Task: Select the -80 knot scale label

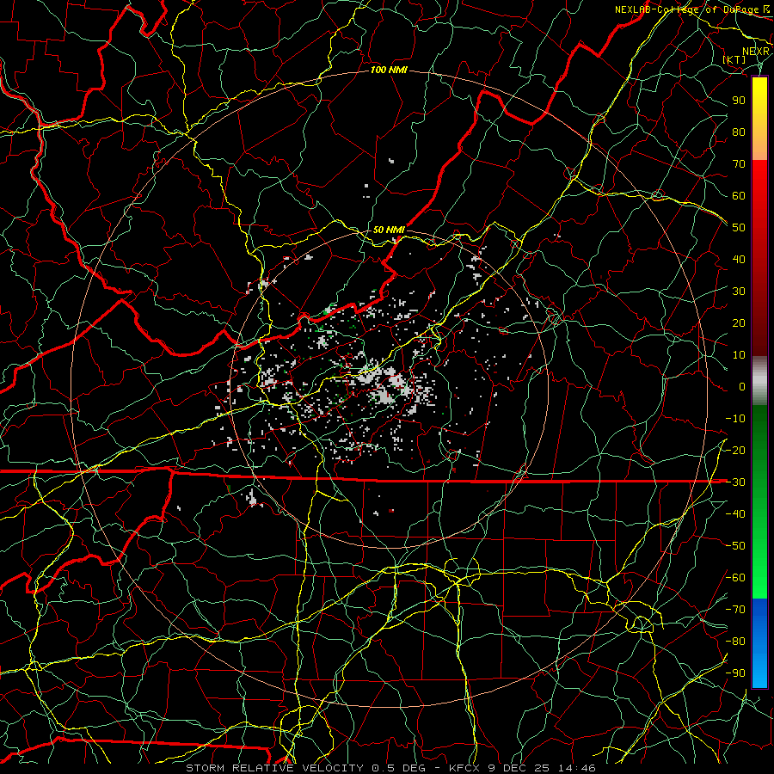Action: click(x=735, y=642)
